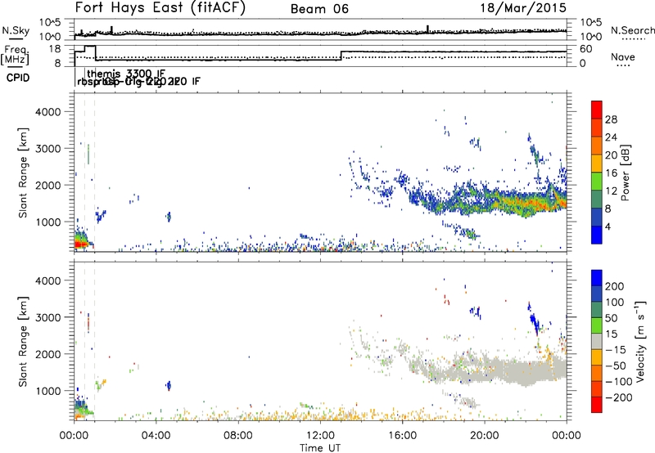Click the lowest blue segment of Power colorbar

tap(597, 235)
